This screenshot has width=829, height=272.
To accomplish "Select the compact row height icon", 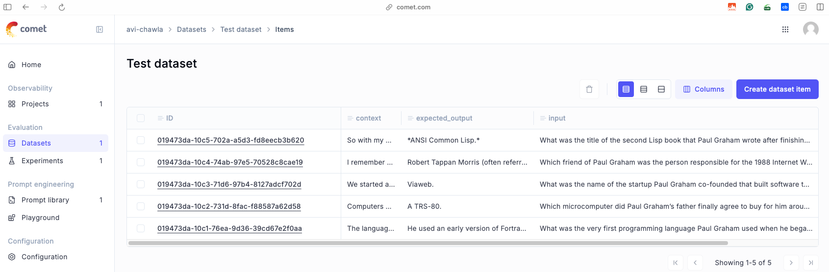I will click(626, 89).
